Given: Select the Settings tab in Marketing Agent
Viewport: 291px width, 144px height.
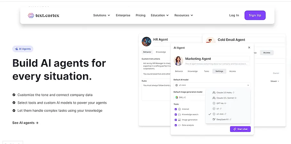Looking at the screenshot, I should click(219, 71).
